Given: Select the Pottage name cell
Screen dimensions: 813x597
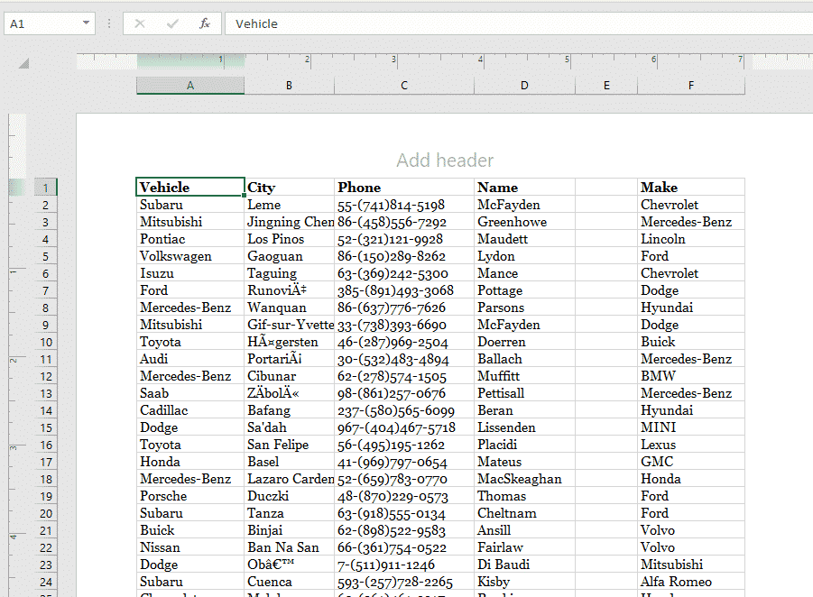Looking at the screenshot, I should pos(525,290).
